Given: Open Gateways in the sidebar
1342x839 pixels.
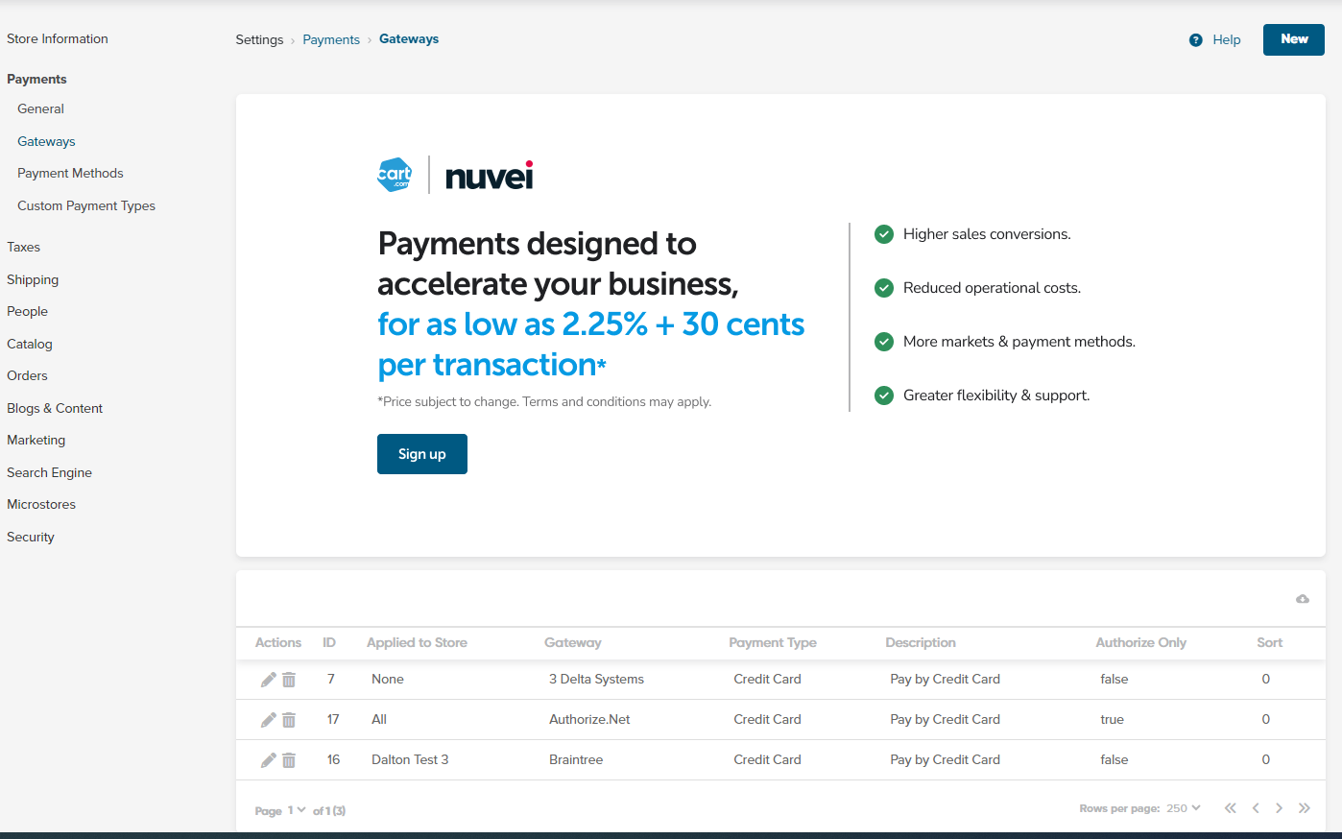Looking at the screenshot, I should coord(46,142).
